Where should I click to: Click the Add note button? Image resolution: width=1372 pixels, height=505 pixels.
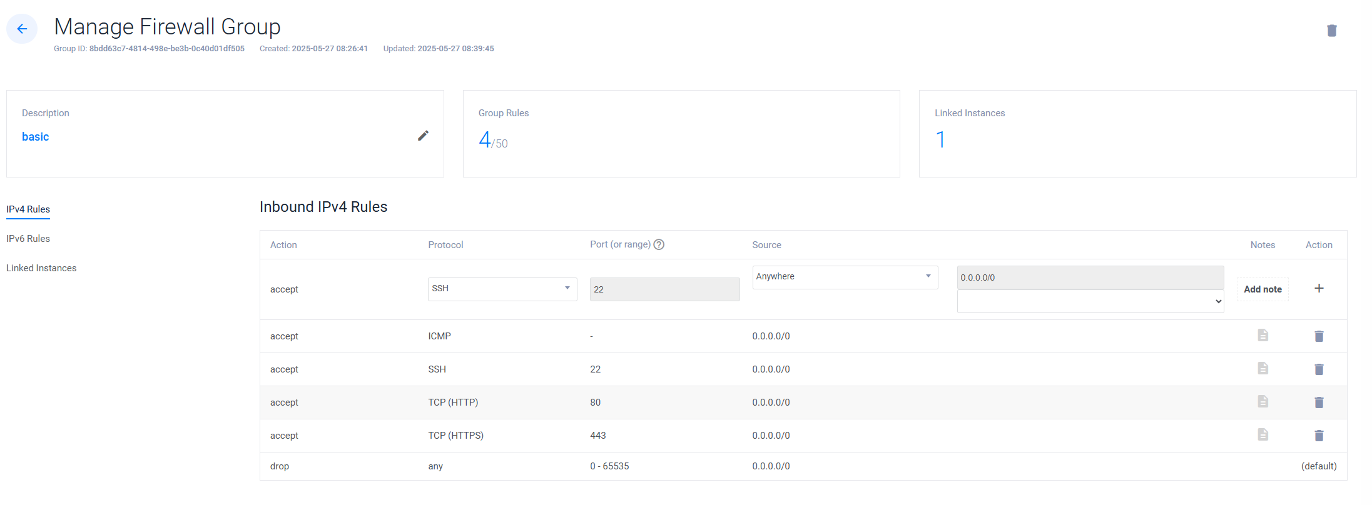pyautogui.click(x=1263, y=289)
